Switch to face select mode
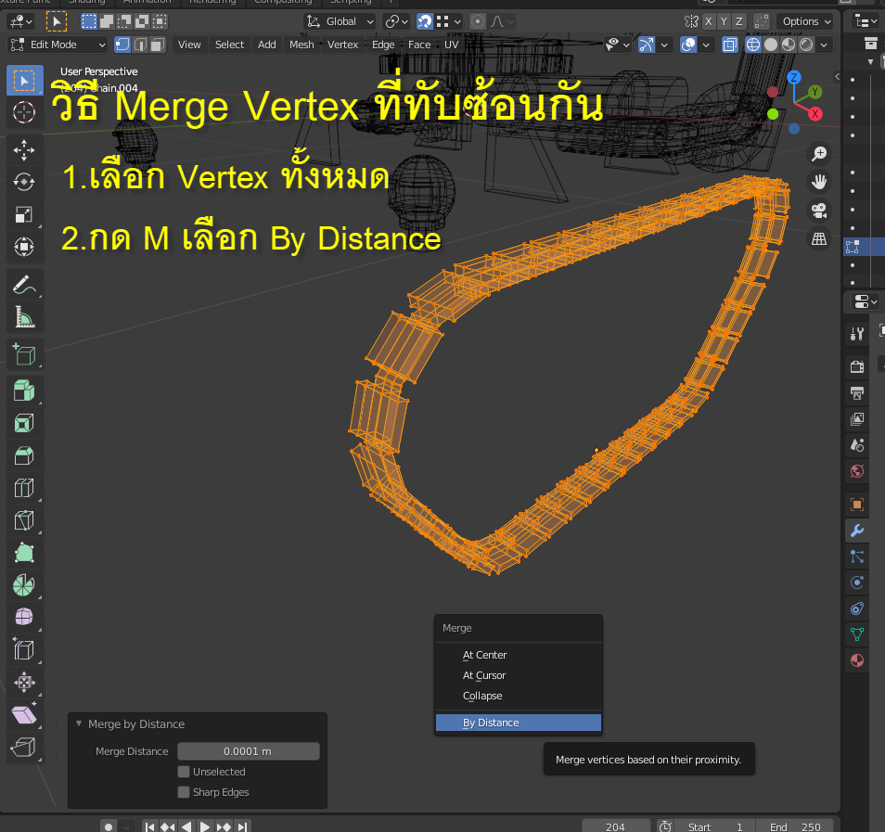This screenshot has height=832, width=885. click(158, 45)
